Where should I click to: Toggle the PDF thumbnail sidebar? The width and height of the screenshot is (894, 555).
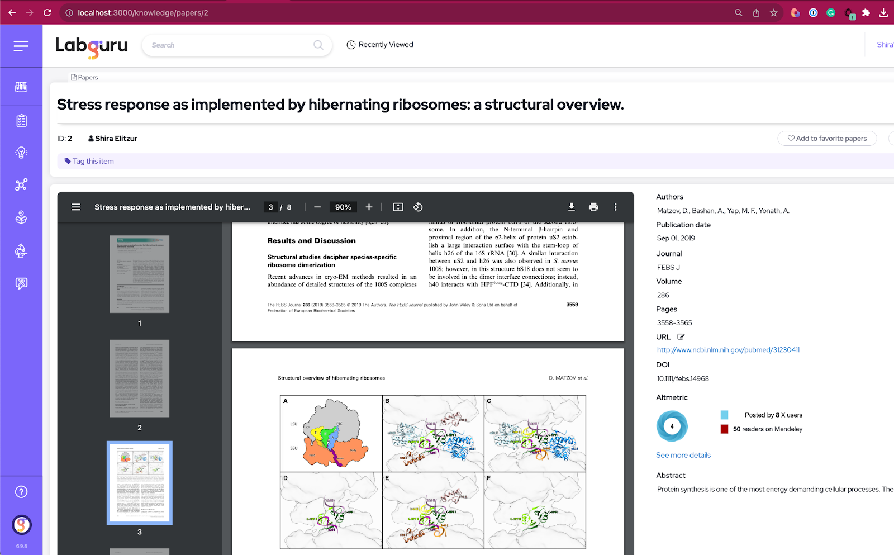[x=75, y=207]
